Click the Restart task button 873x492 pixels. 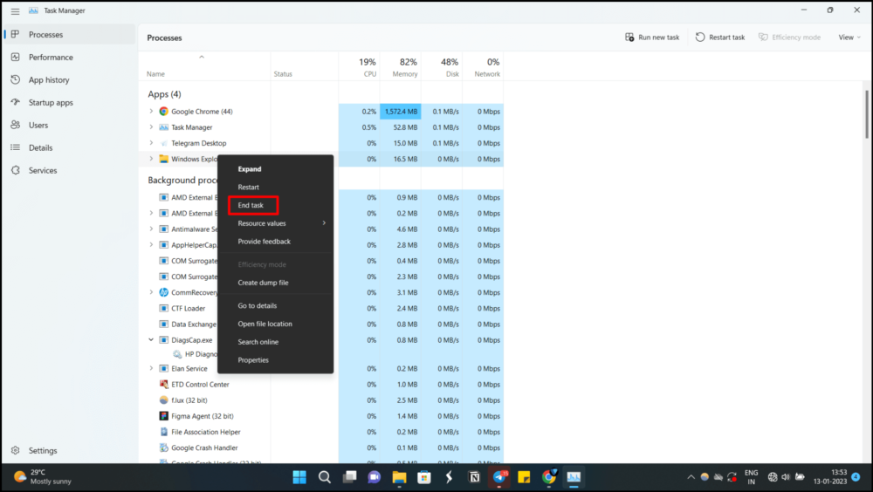pos(720,38)
